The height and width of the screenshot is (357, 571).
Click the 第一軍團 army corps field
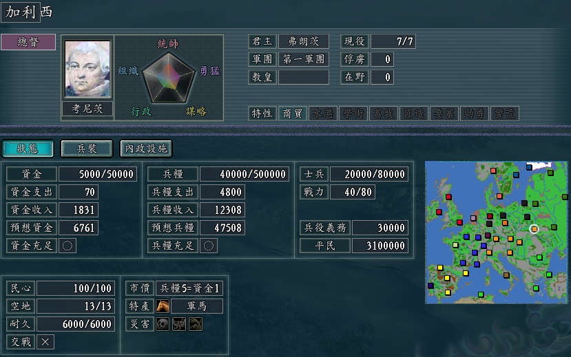(304, 59)
